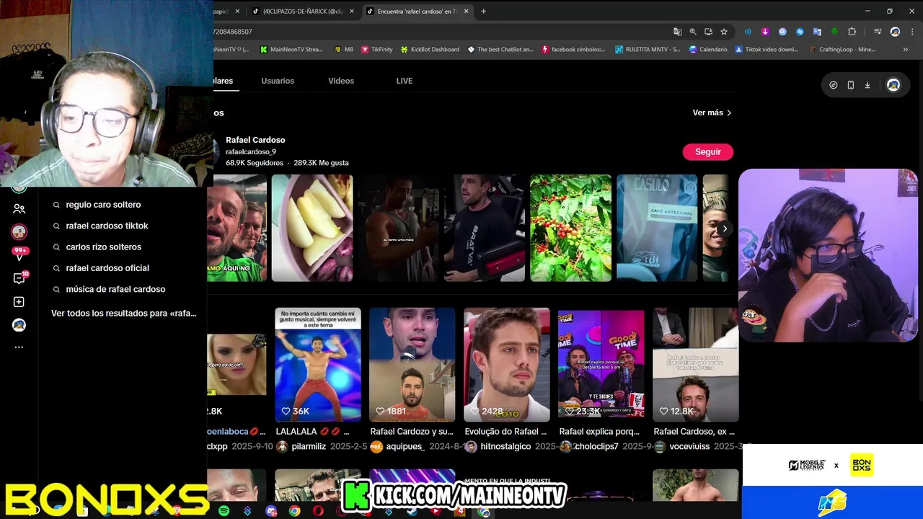Close the 'Encuentra rafael cardoso' tab
The image size is (923, 519).
[467, 11]
